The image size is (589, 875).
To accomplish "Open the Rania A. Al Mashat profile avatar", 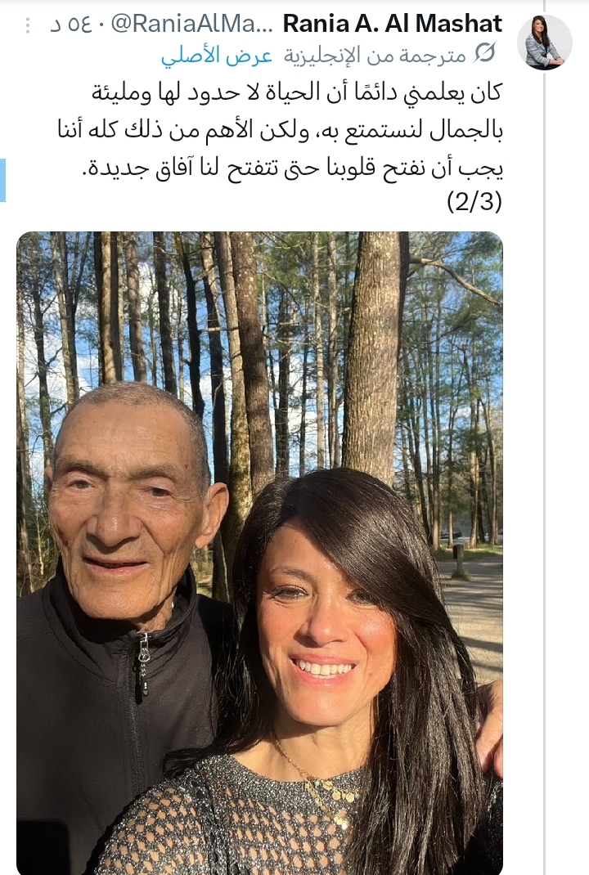I will click(x=544, y=43).
